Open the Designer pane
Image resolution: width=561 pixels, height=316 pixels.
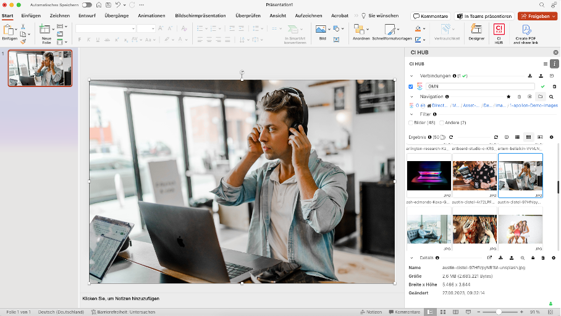[x=476, y=32]
